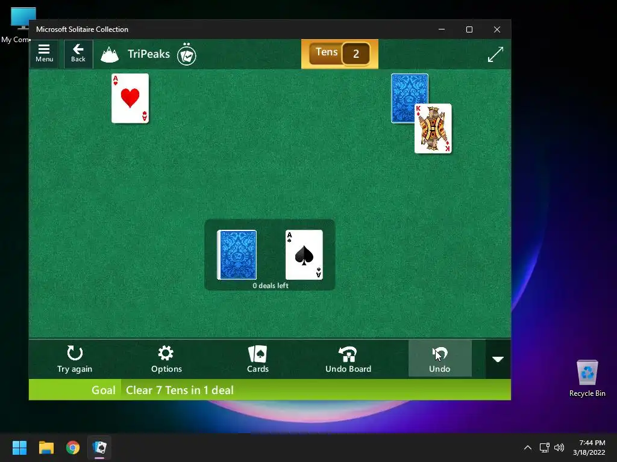Image resolution: width=617 pixels, height=462 pixels.
Task: Click the Undo button
Action: point(440,359)
